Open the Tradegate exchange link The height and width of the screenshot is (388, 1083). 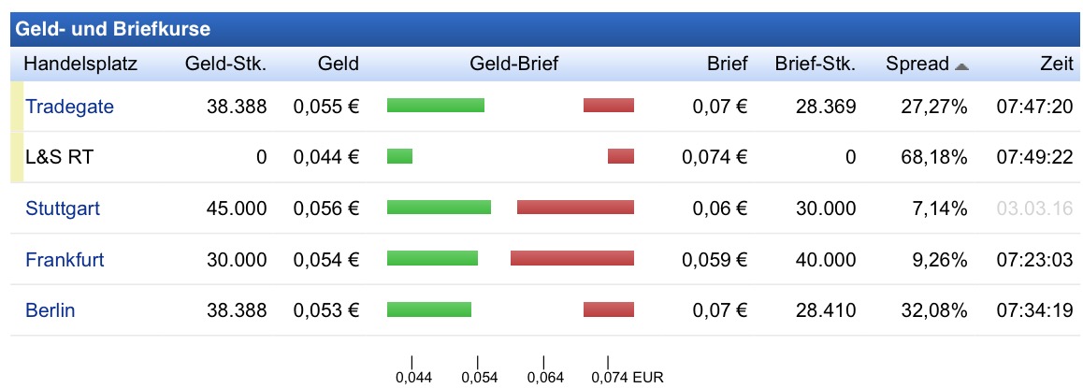click(69, 107)
